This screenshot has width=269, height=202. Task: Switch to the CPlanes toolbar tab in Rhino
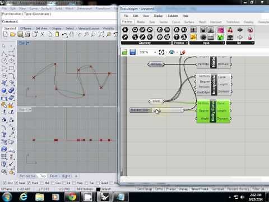coord(26,28)
